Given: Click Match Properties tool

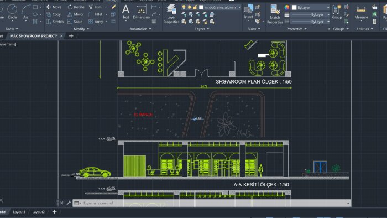Looking at the screenshot, I should [275, 14].
